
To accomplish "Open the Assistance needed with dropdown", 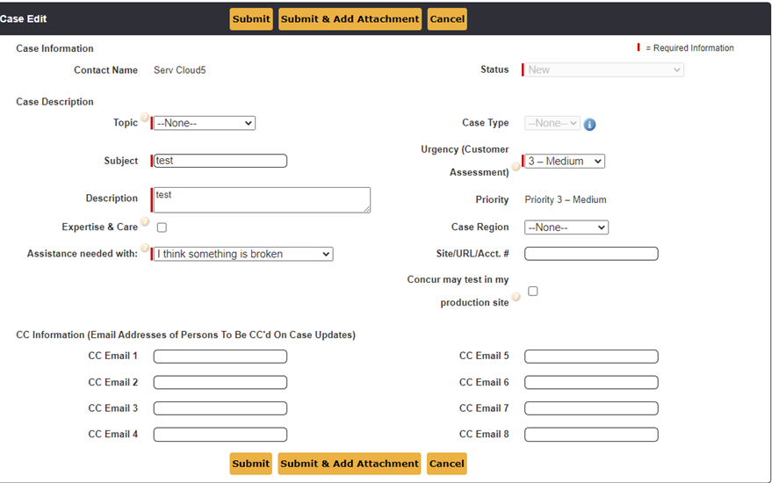I will [x=243, y=254].
